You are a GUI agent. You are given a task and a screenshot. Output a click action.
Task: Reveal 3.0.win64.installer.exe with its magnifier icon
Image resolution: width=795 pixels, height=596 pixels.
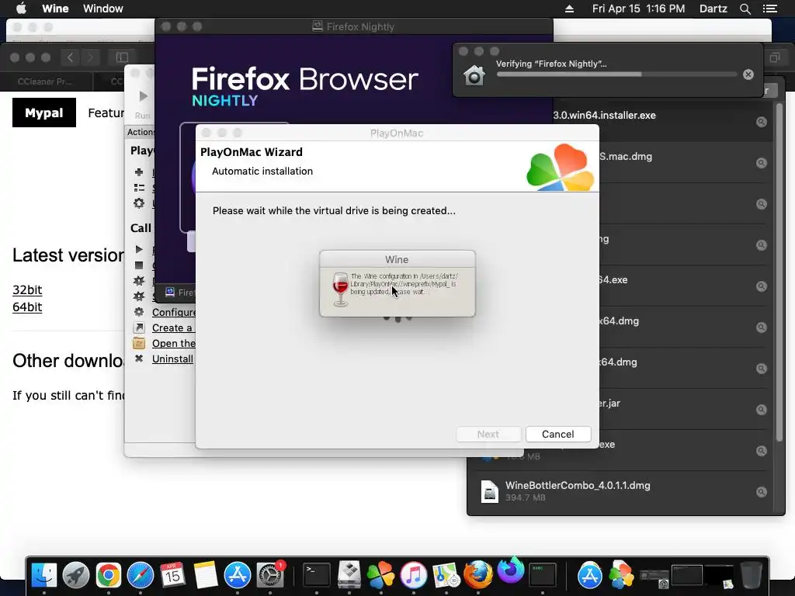(761, 122)
